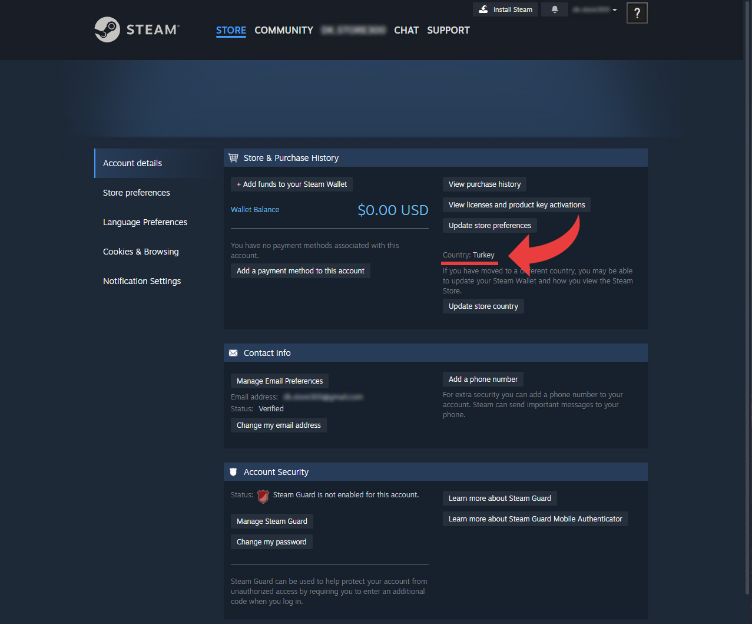Click Add a phone number button

click(x=483, y=379)
